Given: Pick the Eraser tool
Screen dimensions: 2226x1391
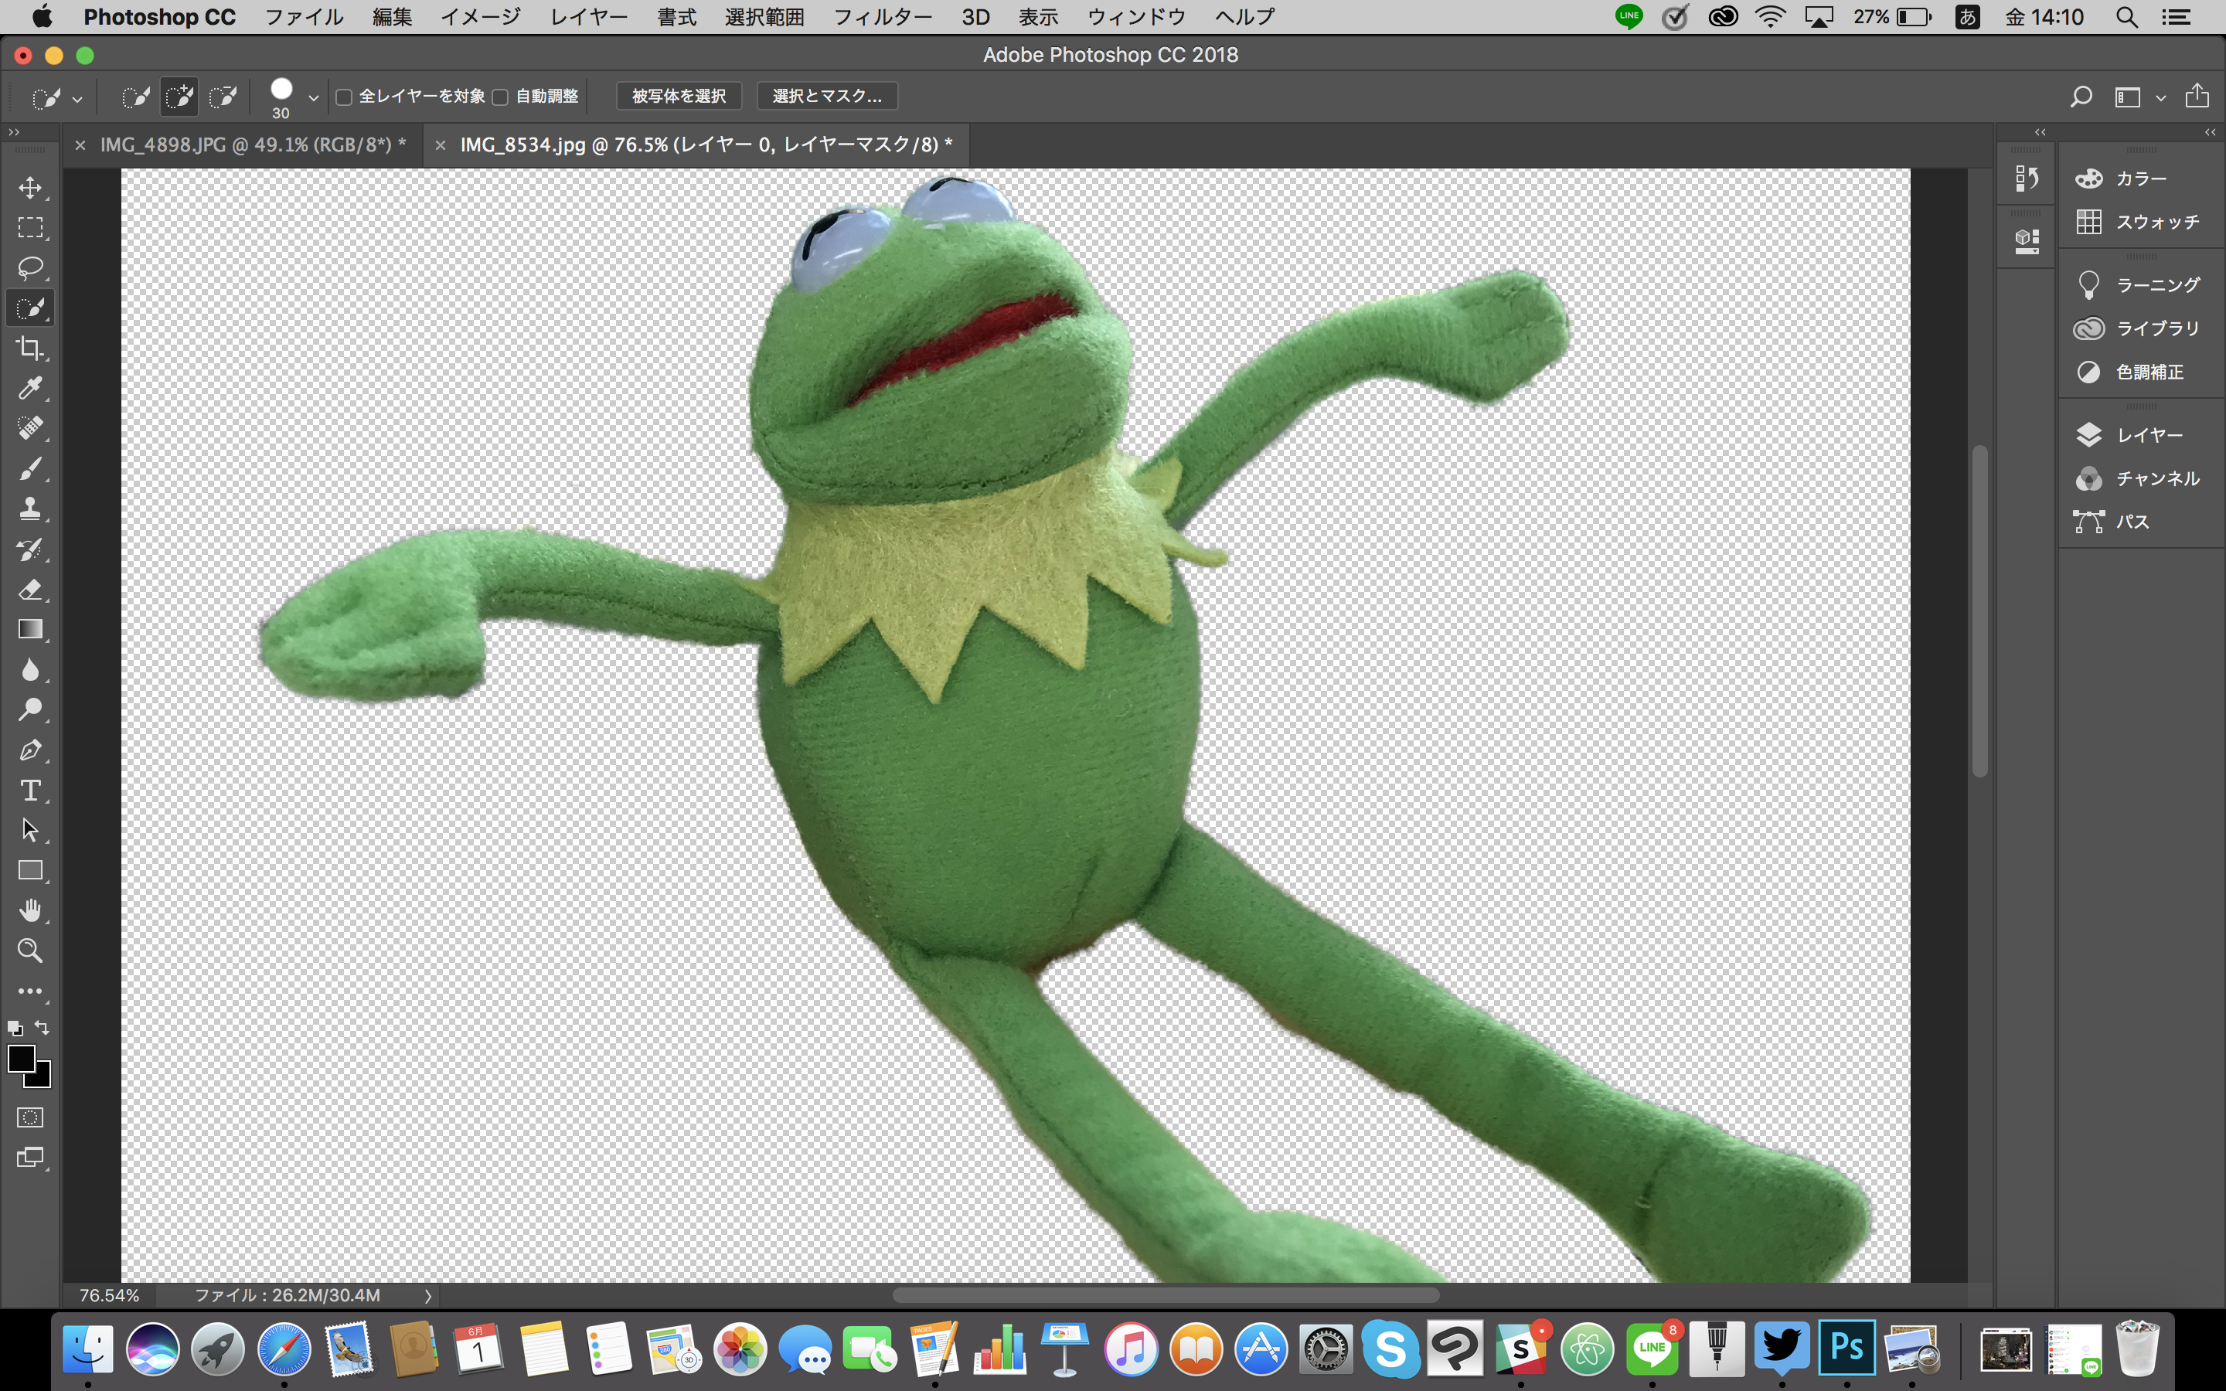Looking at the screenshot, I should pos(30,589).
